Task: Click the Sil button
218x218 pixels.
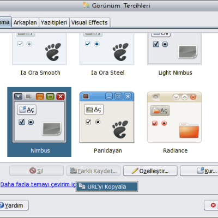Action: pos(37,171)
